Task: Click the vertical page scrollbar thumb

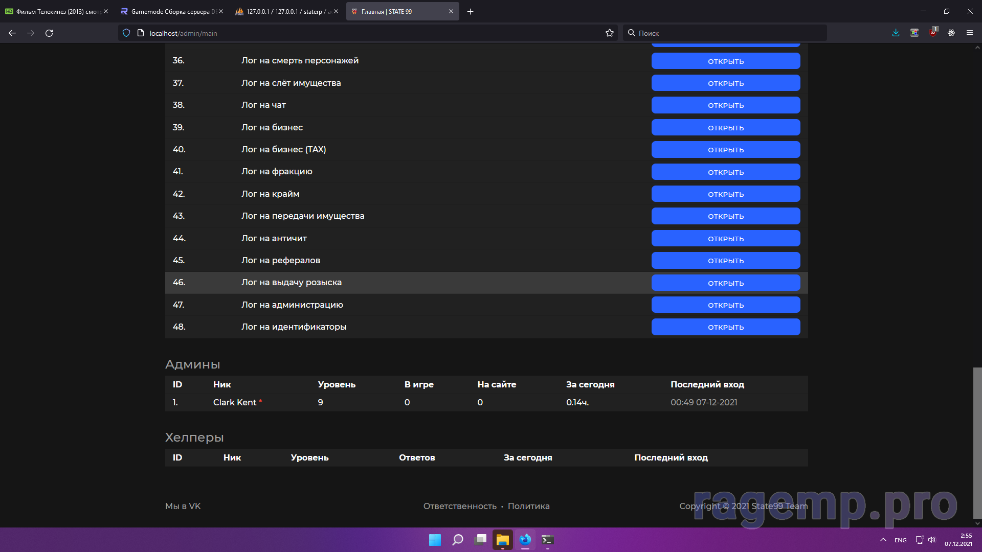Action: [977, 442]
